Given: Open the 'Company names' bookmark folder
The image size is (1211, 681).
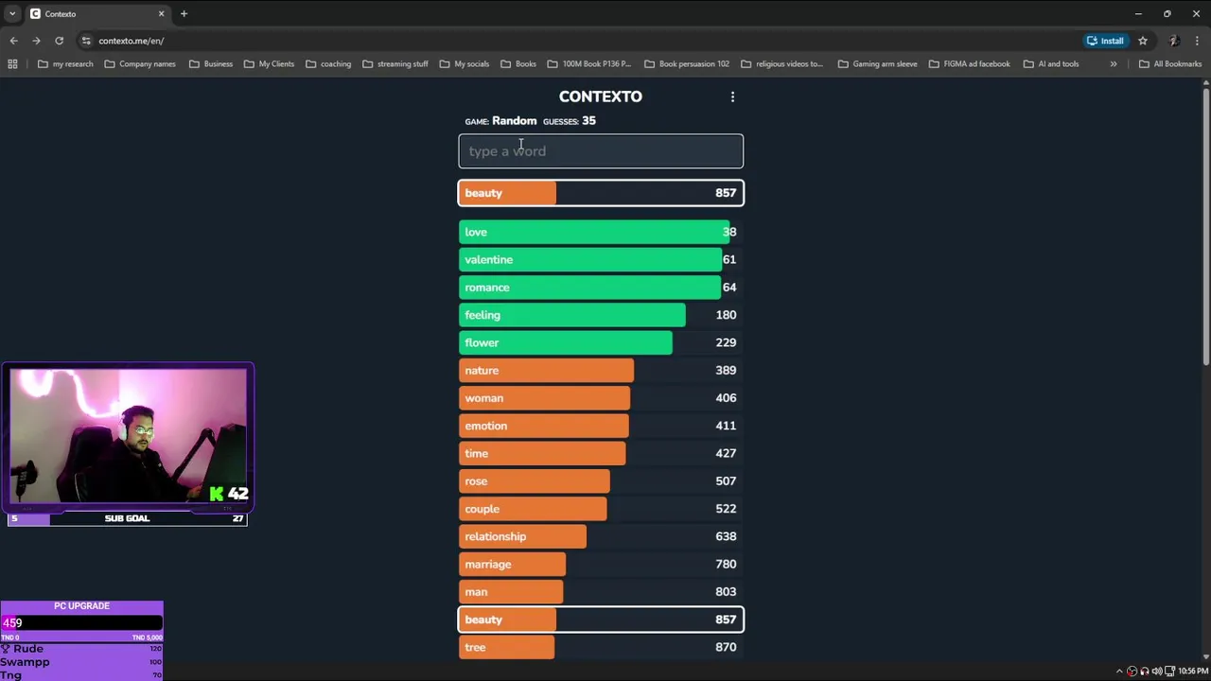Looking at the screenshot, I should tap(140, 64).
